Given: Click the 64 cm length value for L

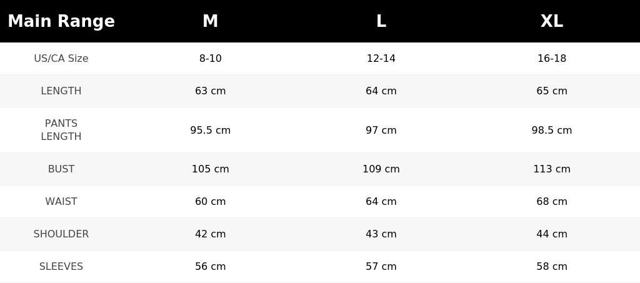Looking at the screenshot, I should tap(381, 91).
